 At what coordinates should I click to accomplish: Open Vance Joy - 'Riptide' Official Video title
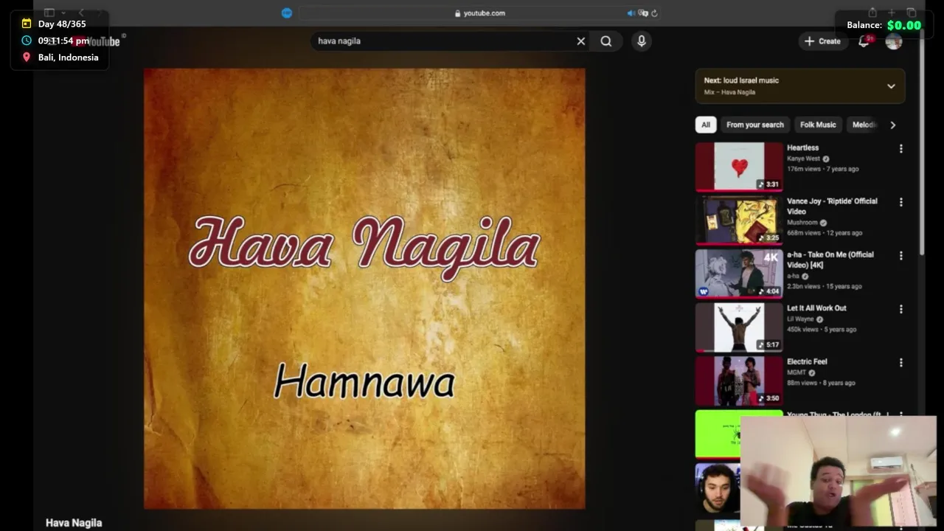click(x=832, y=206)
